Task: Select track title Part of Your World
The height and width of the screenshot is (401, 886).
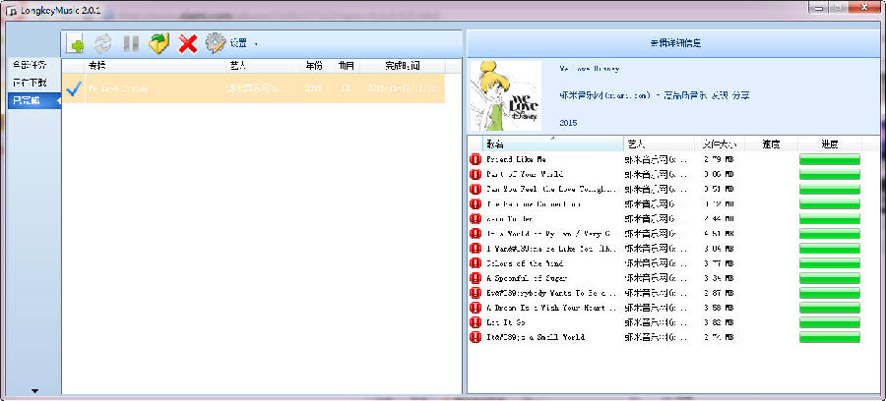Action: click(525, 174)
